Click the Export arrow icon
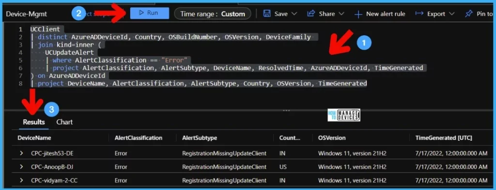This screenshot has height=190, width=496. point(419,13)
